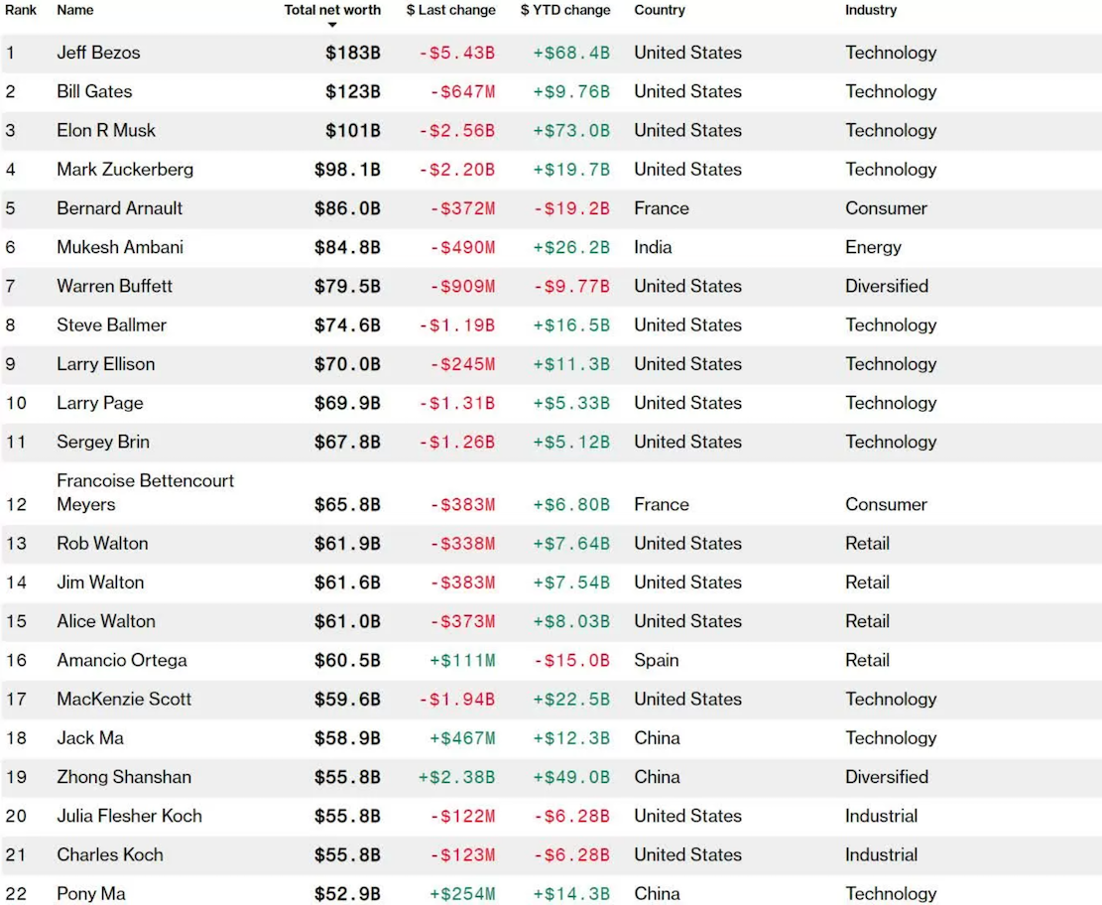Open Francoise Bettencourt Meyers profile
This screenshot has width=1102, height=905.
pos(146,492)
